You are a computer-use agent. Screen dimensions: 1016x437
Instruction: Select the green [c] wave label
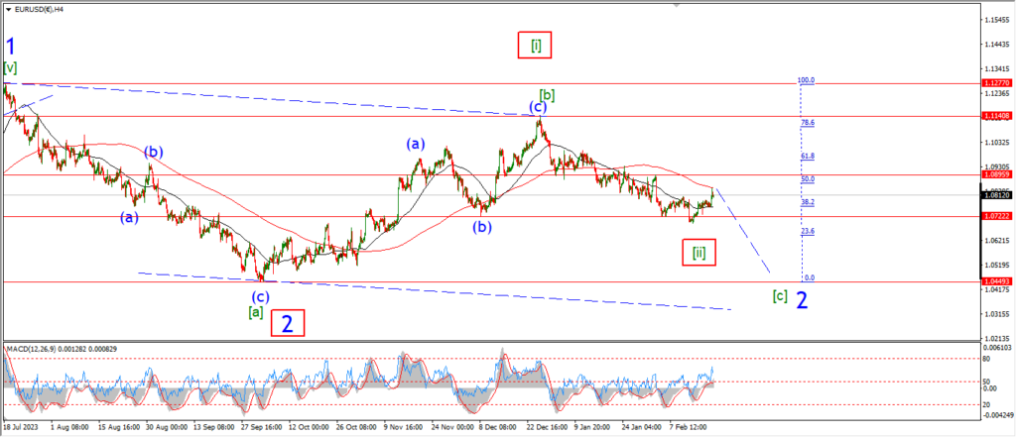click(781, 295)
